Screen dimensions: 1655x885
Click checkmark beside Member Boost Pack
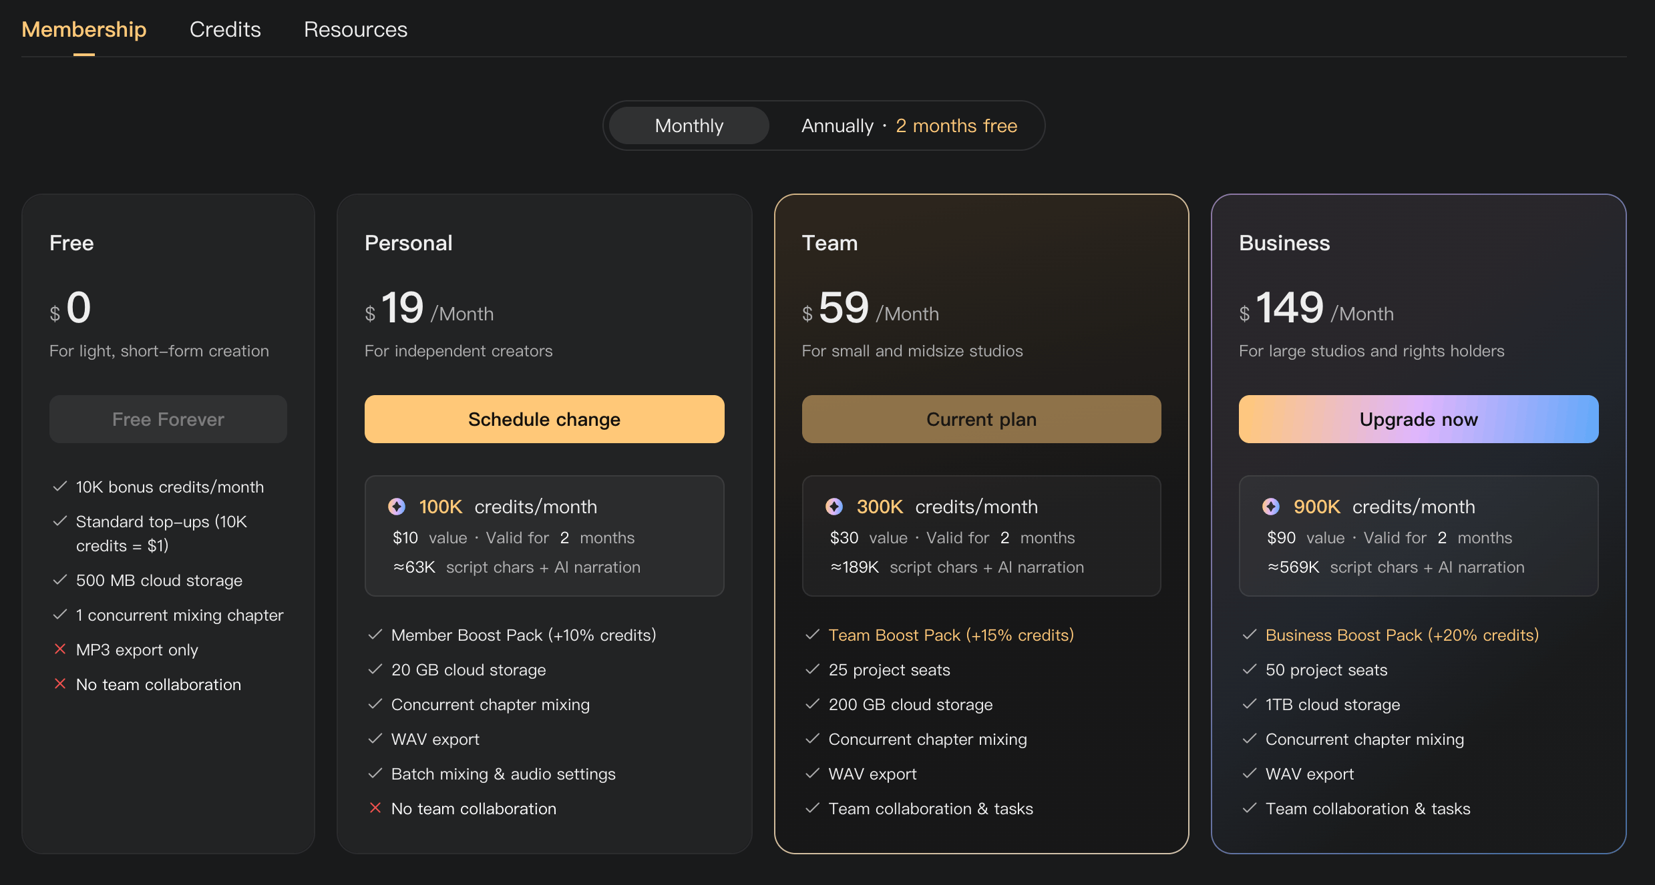coord(375,634)
